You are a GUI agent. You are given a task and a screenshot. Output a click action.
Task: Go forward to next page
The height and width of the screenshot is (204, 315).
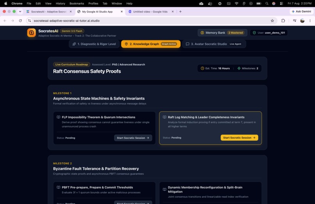(x=13, y=21)
